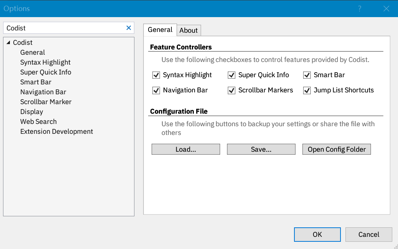
Task: Click the Load button
Action: tap(185, 149)
